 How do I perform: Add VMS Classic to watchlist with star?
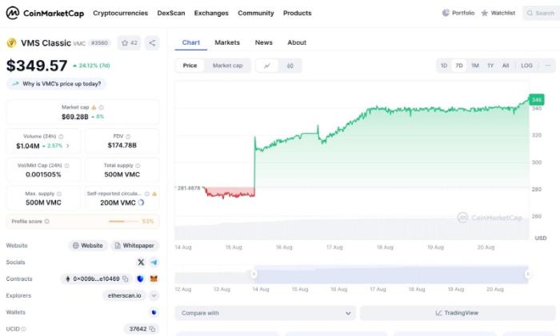pos(129,43)
